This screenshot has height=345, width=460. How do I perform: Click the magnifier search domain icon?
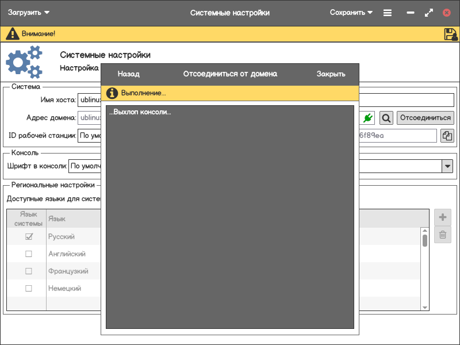[386, 118]
